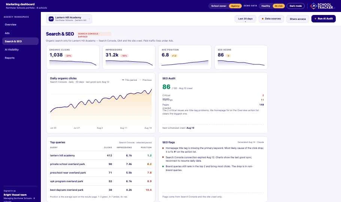Click the Search Console connection expired flag
Screen dimensions: 341x202
pyautogui.click(x=213, y=159)
